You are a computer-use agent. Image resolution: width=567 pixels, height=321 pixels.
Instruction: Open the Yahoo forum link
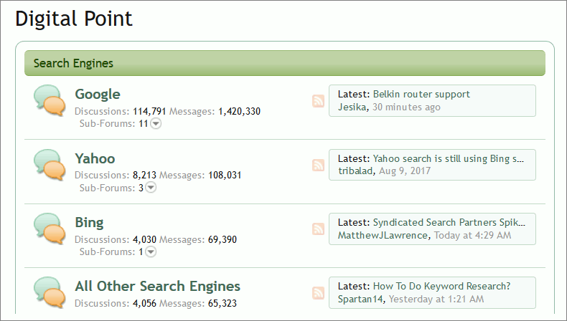(95, 158)
